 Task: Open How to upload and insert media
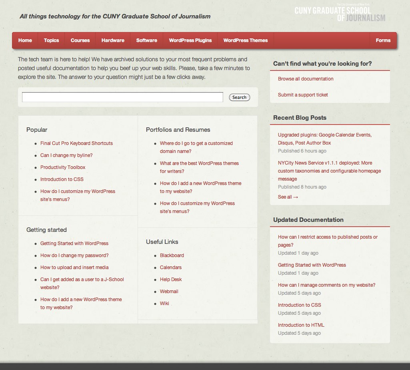pos(74,267)
